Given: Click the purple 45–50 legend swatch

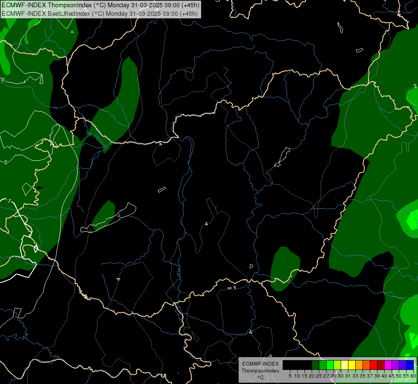Looking at the screenshot, I should 395,365.
